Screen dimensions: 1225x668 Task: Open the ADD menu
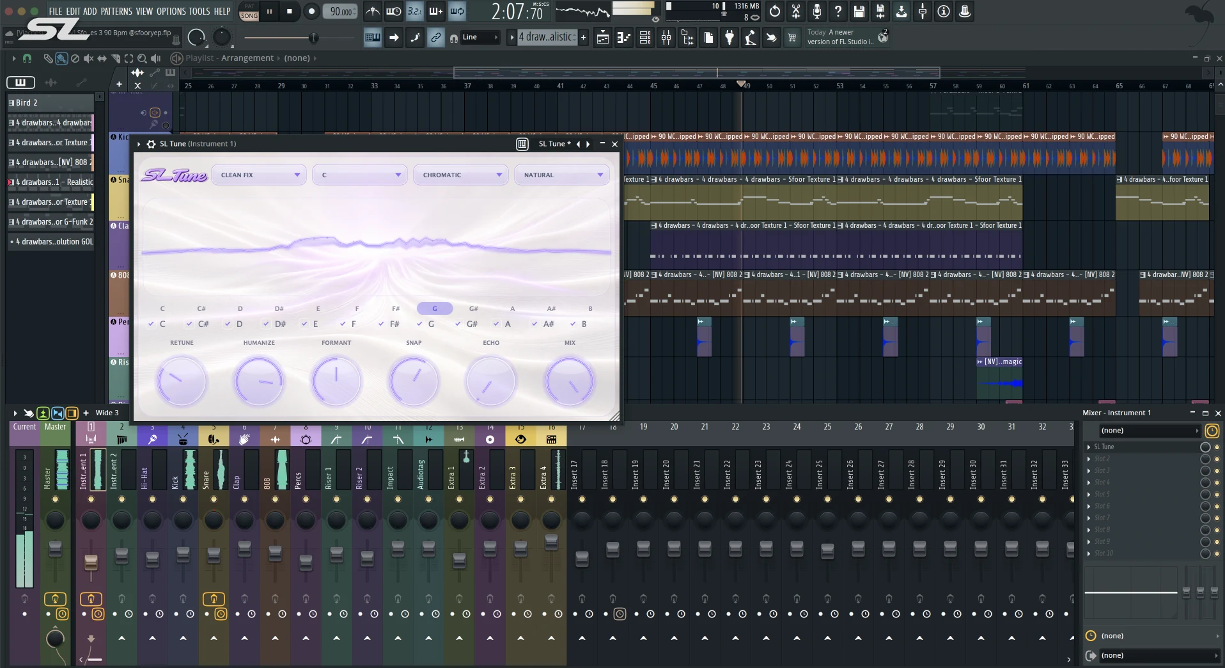pos(90,12)
